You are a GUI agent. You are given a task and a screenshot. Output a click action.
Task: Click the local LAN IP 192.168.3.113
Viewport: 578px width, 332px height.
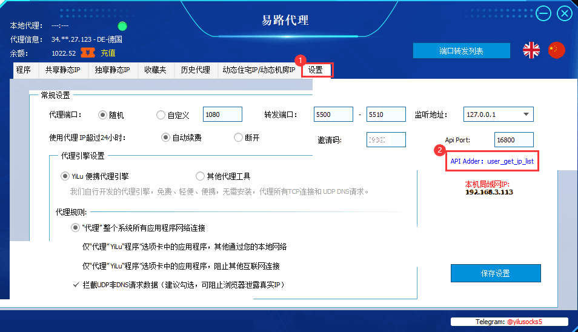point(489,192)
